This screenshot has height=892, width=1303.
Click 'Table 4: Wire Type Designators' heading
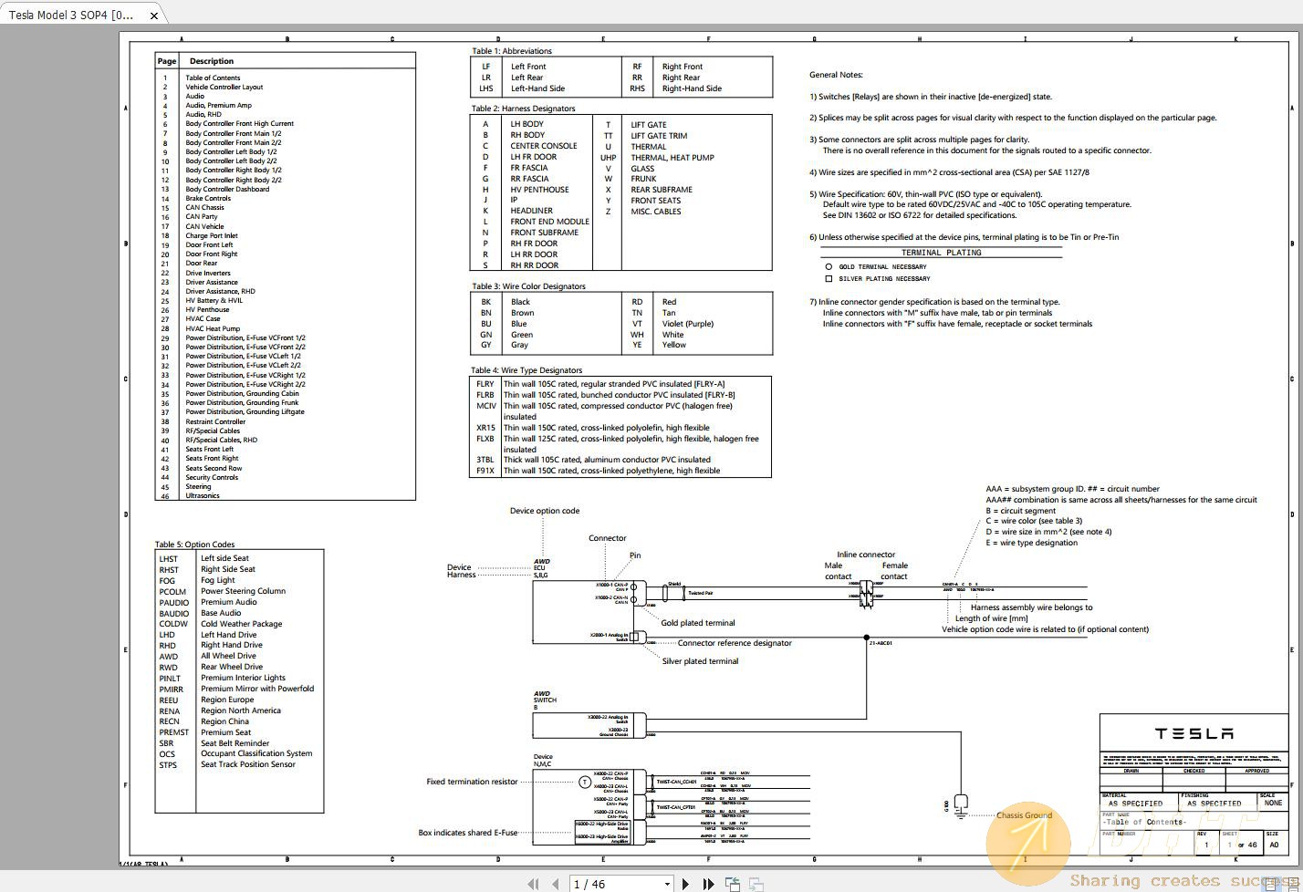(526, 370)
